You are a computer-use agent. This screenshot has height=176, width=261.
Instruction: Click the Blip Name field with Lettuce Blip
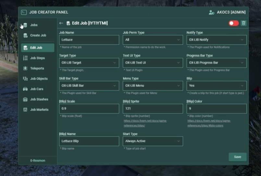tap(89, 141)
